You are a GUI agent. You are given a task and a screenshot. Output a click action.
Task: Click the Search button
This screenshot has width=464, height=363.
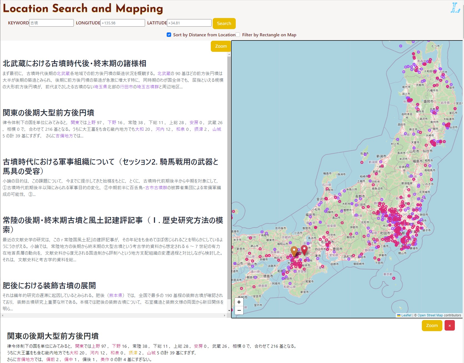click(224, 24)
